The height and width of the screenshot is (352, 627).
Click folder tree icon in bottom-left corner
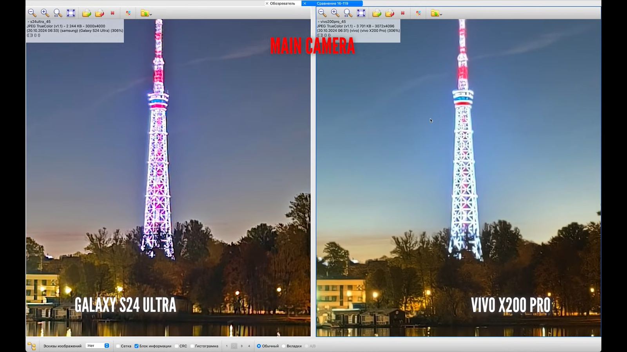coord(32,346)
